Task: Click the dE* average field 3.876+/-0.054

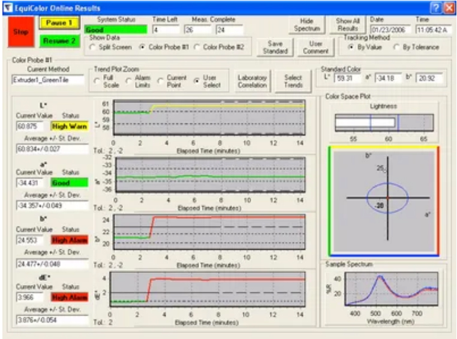Action: pos(52,320)
